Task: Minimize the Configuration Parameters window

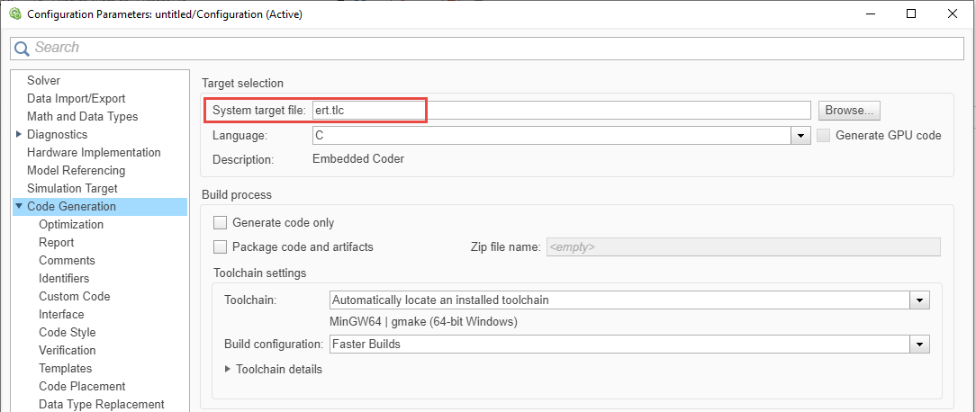Action: (x=870, y=13)
